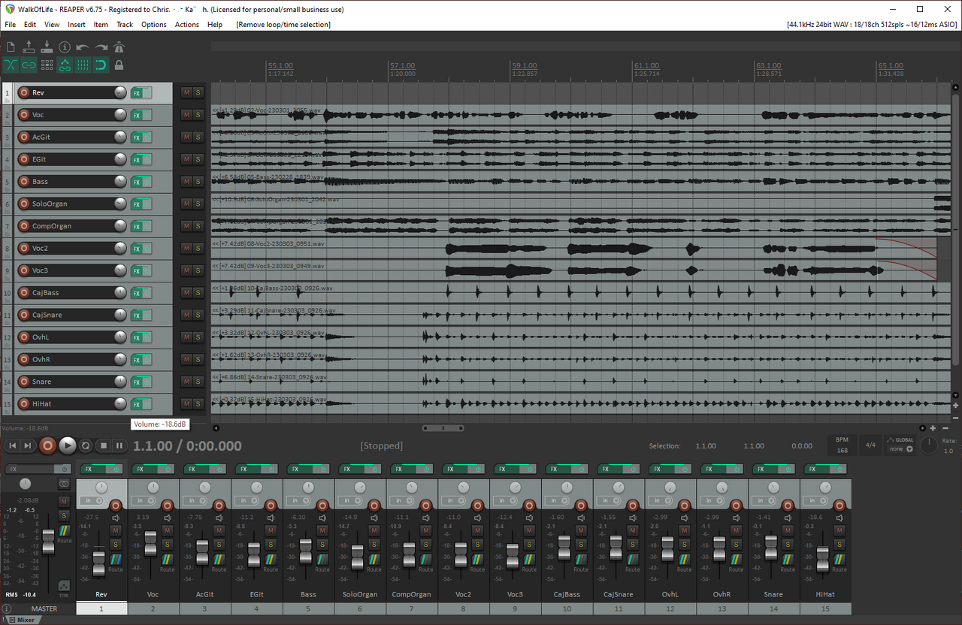962x625 pixels.
Task: Click the transport Record button
Action: tap(48, 445)
